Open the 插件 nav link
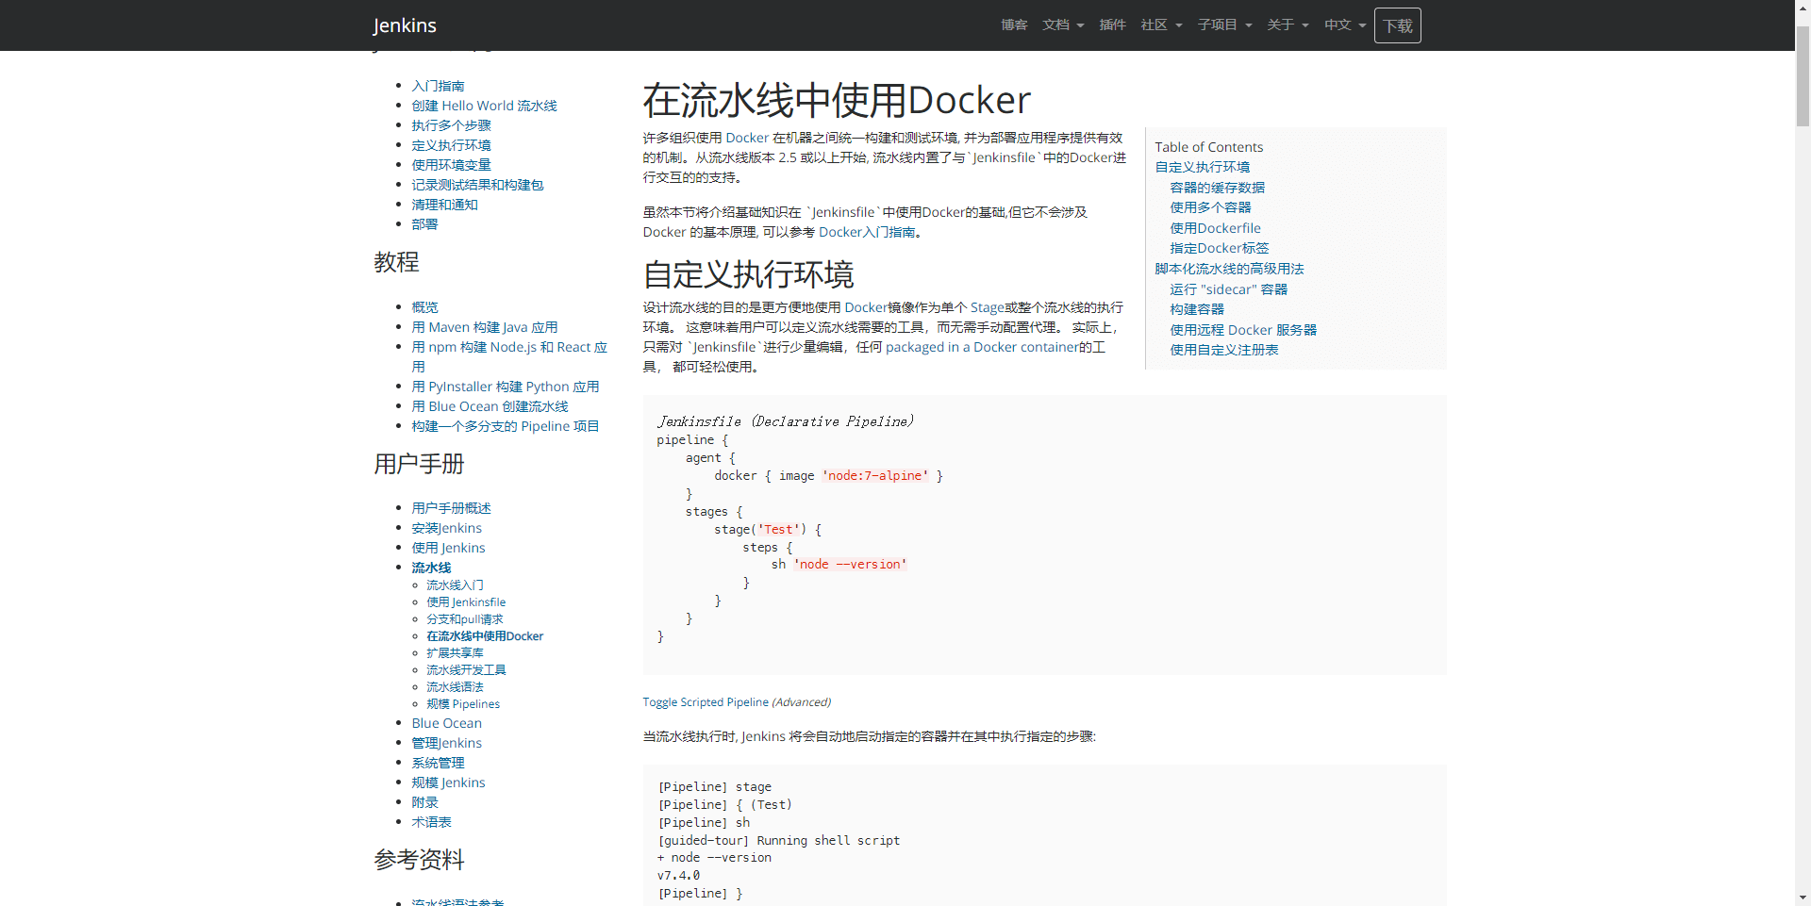This screenshot has height=906, width=1811. (1112, 25)
